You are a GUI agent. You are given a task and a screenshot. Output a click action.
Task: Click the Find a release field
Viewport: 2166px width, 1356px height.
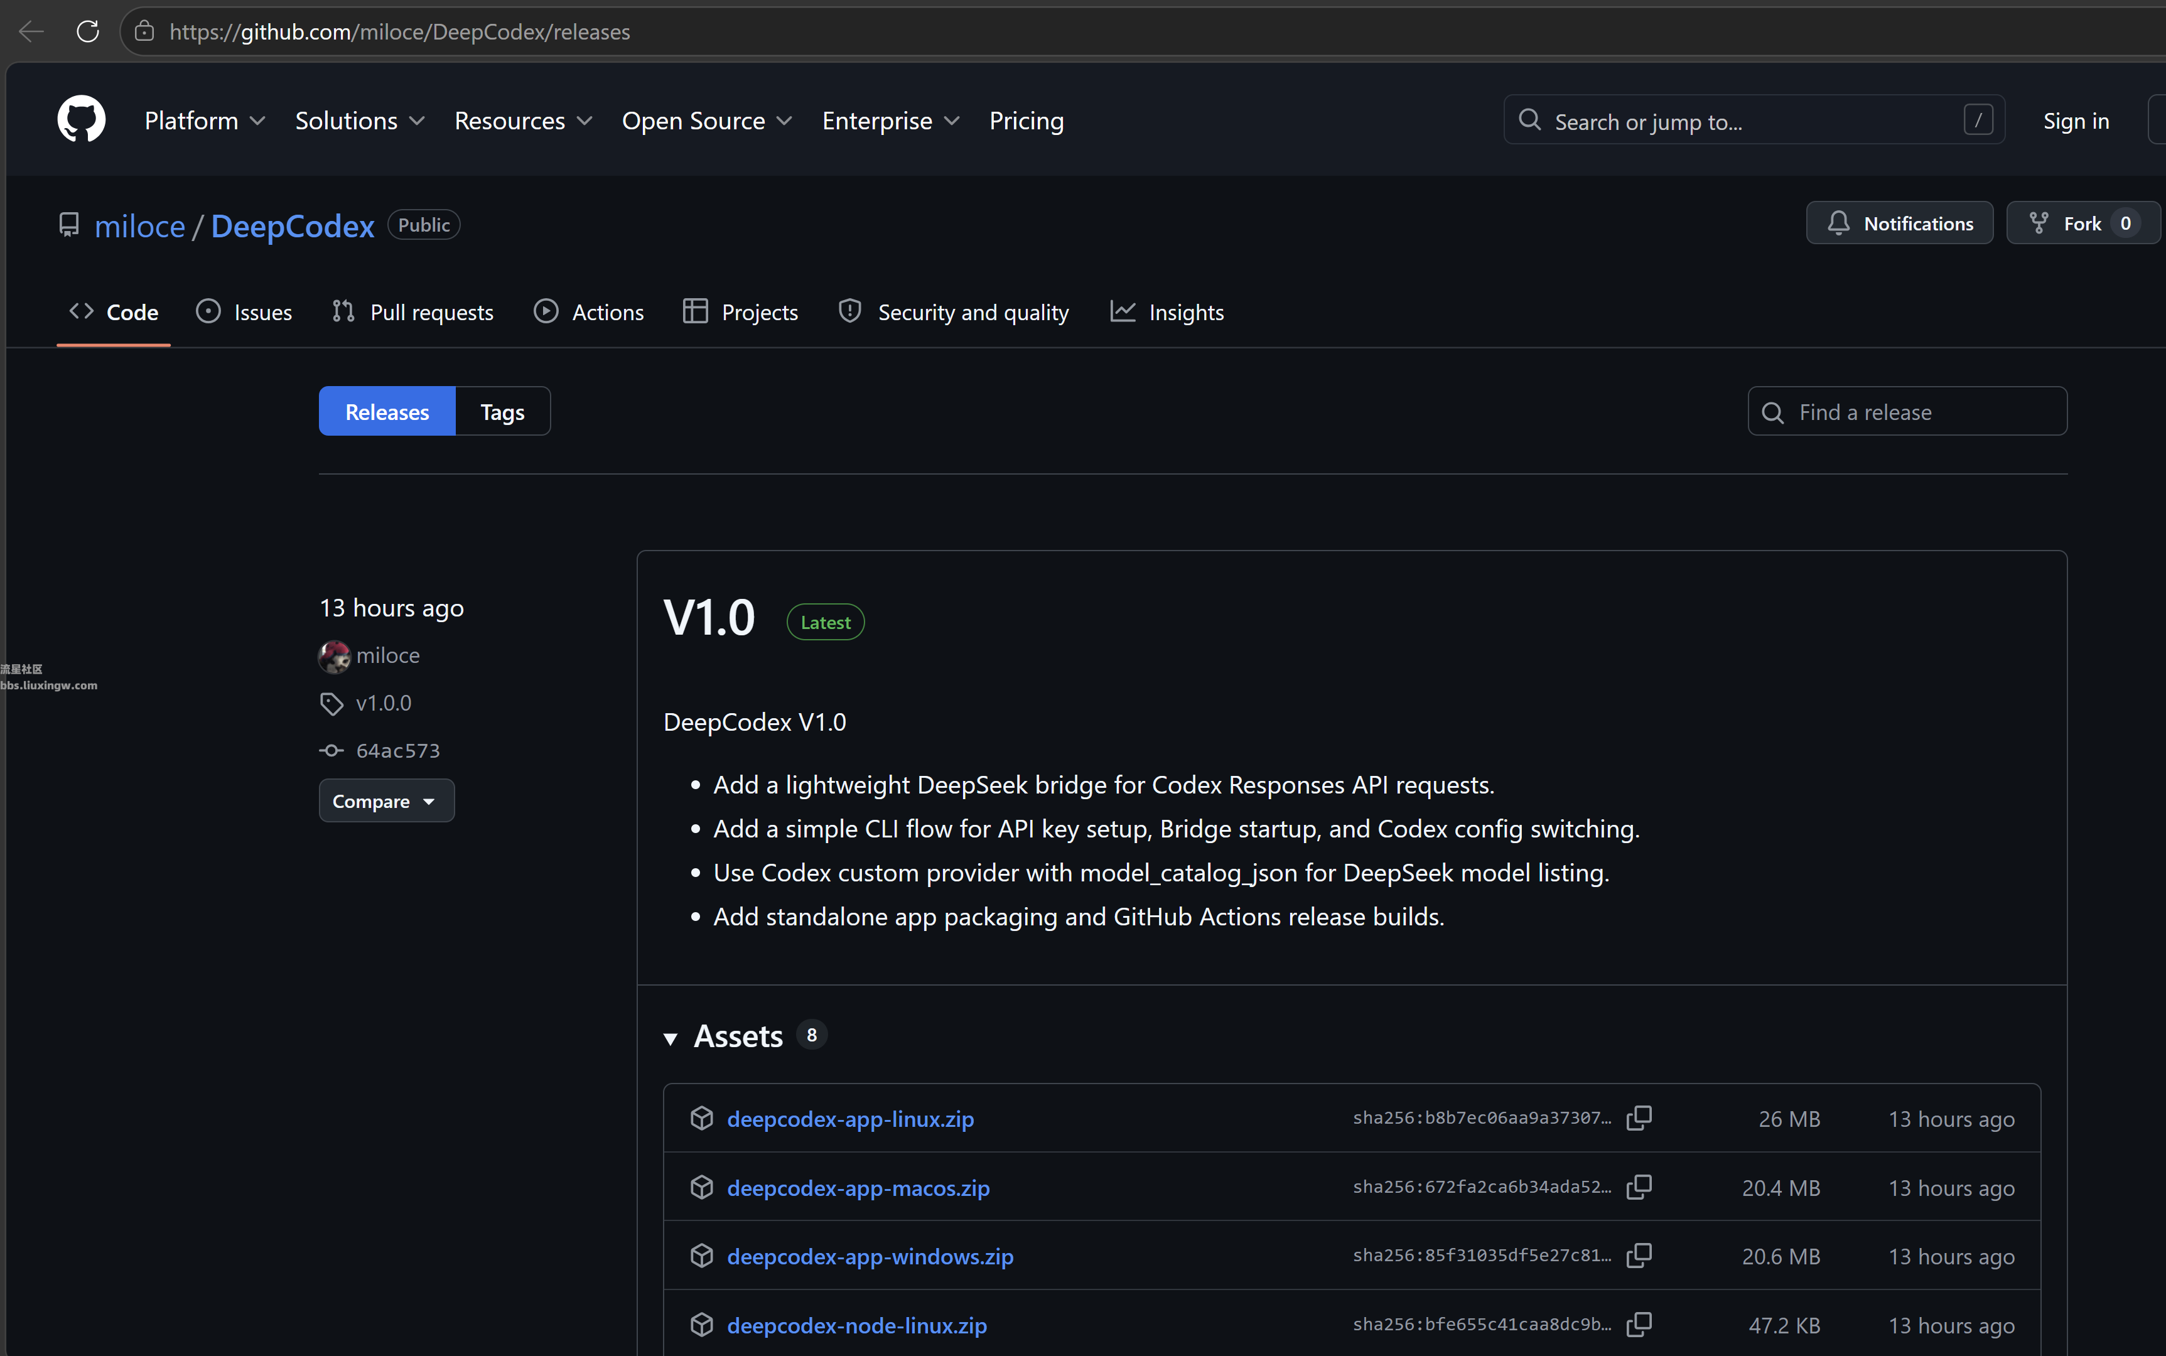(x=1907, y=412)
